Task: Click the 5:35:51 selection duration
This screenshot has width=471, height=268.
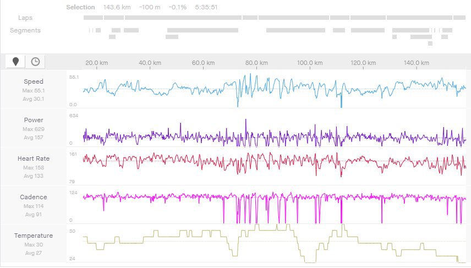Action: pos(206,7)
